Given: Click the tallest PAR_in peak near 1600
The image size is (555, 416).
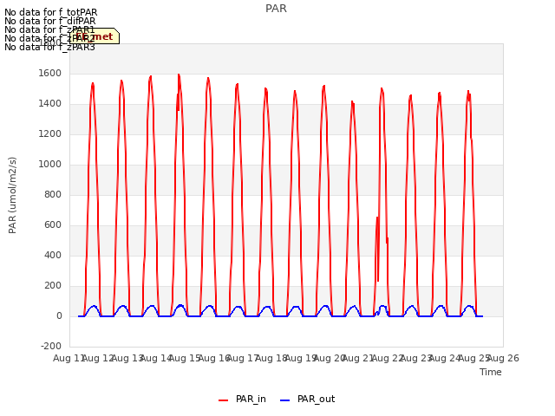Looking at the screenshot, I should click(179, 75).
